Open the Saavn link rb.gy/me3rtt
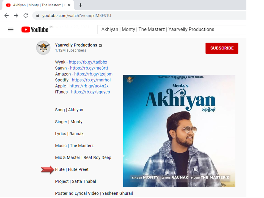Viewport: 264px width, 198px height. pos(89,68)
